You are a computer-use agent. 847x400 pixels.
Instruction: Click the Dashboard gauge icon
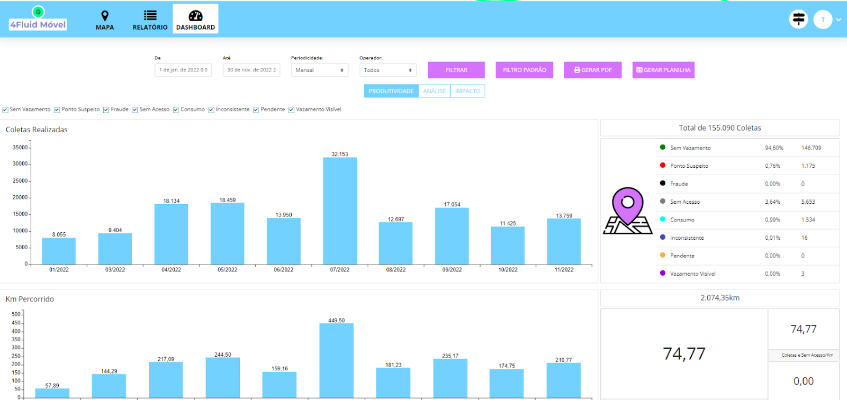195,16
